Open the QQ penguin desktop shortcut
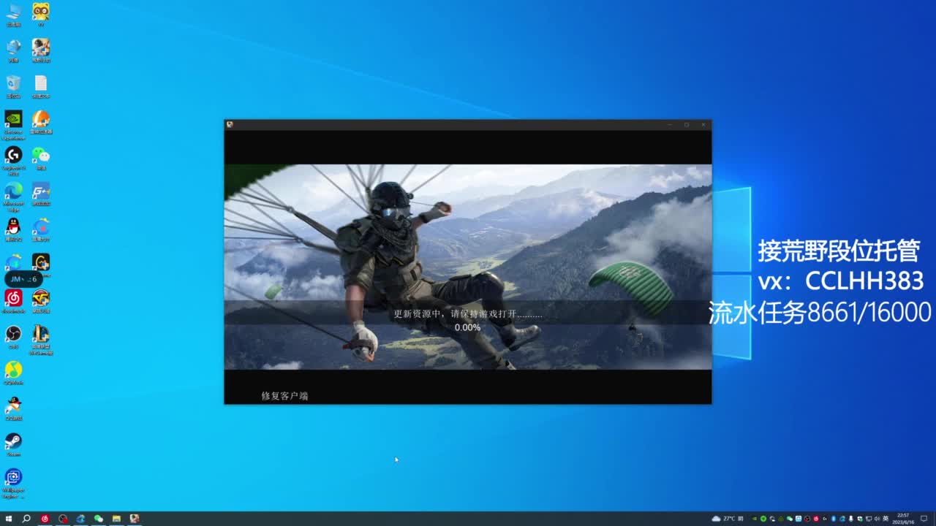The width and height of the screenshot is (936, 526). pos(13,229)
